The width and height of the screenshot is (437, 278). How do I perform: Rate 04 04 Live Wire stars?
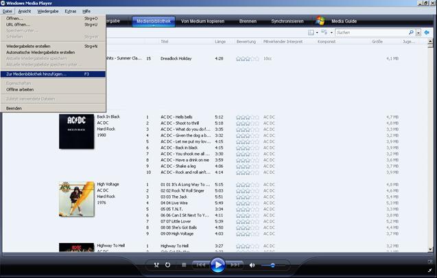248,203
